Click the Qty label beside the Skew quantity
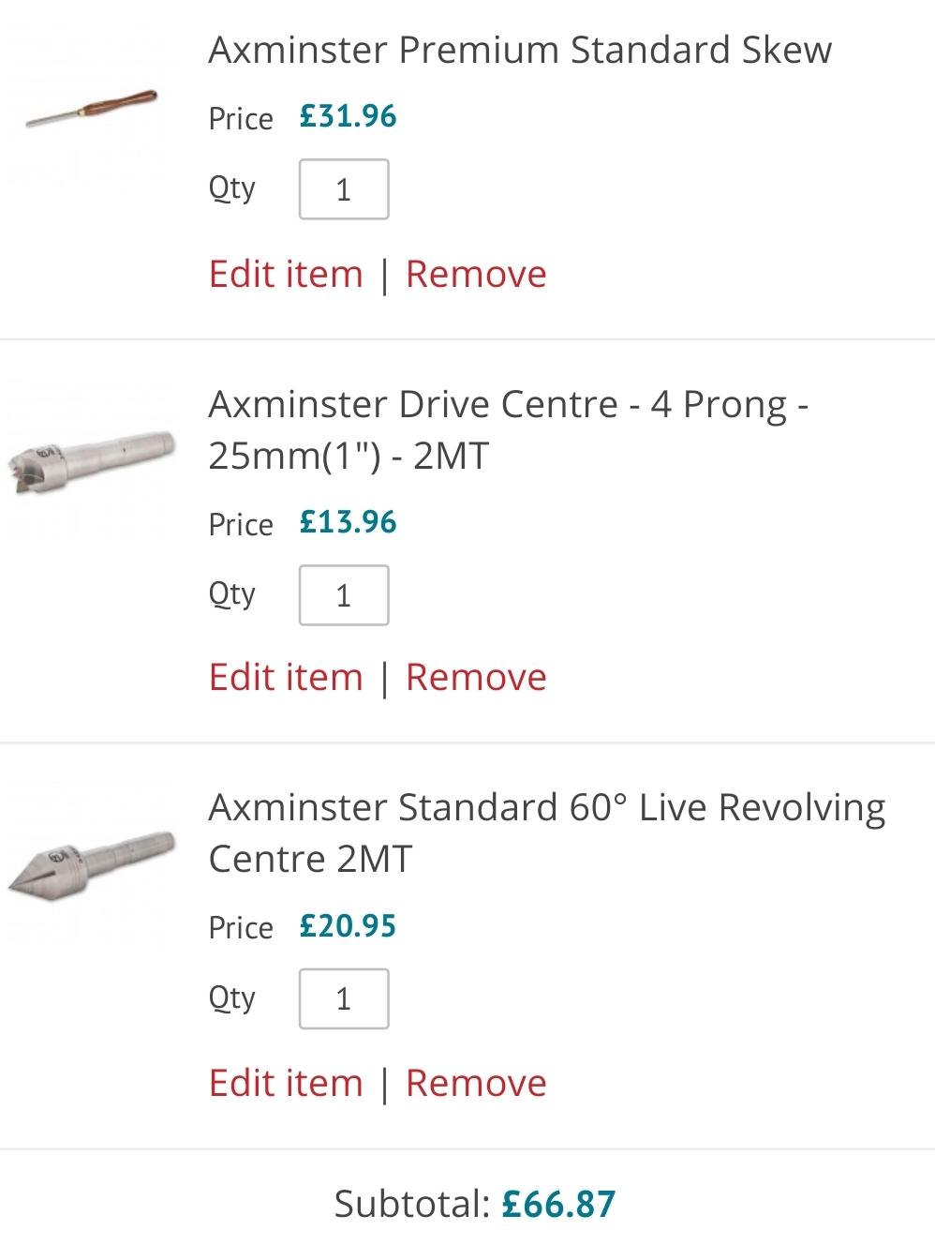 [231, 188]
